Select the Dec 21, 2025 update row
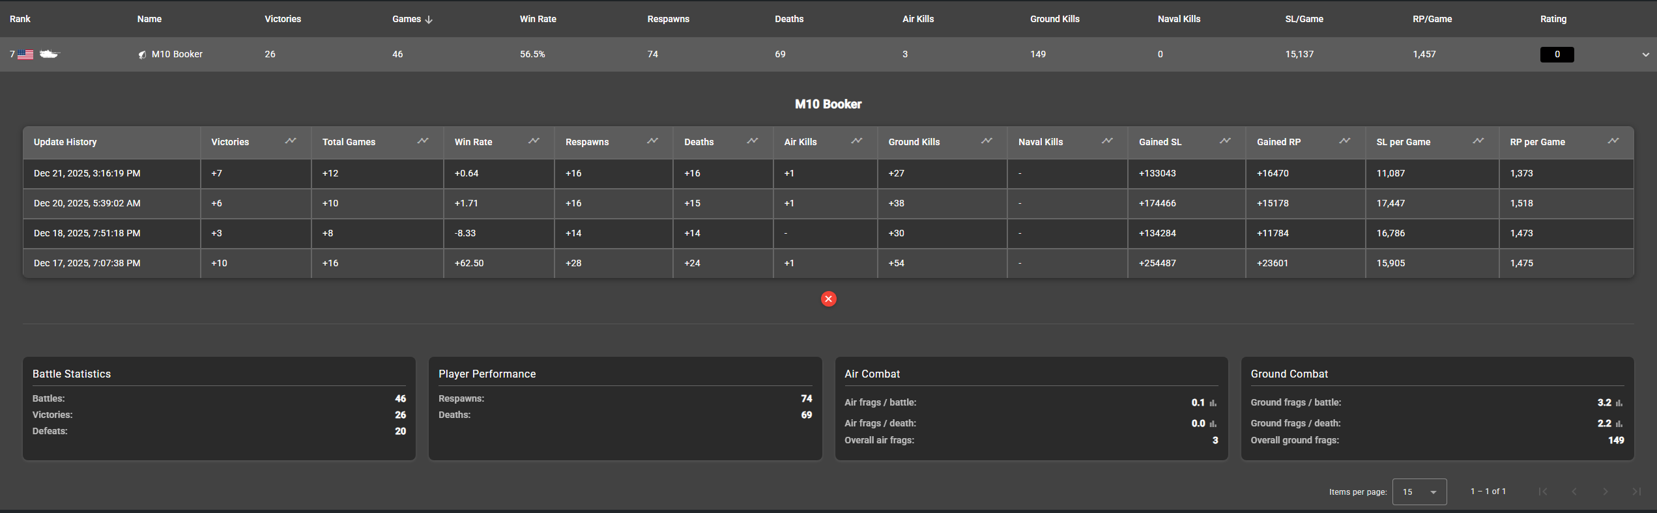 tap(87, 173)
